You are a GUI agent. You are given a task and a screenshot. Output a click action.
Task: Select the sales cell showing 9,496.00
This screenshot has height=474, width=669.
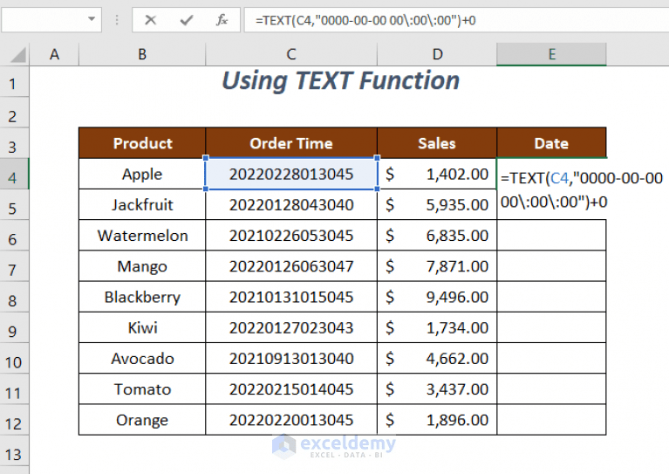[437, 297]
